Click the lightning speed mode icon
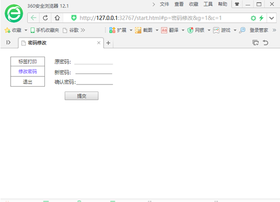Screen dimensions: 280x202 pos(261,18)
